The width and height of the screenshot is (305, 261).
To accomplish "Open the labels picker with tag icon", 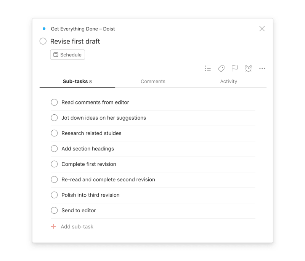I will coord(221,69).
